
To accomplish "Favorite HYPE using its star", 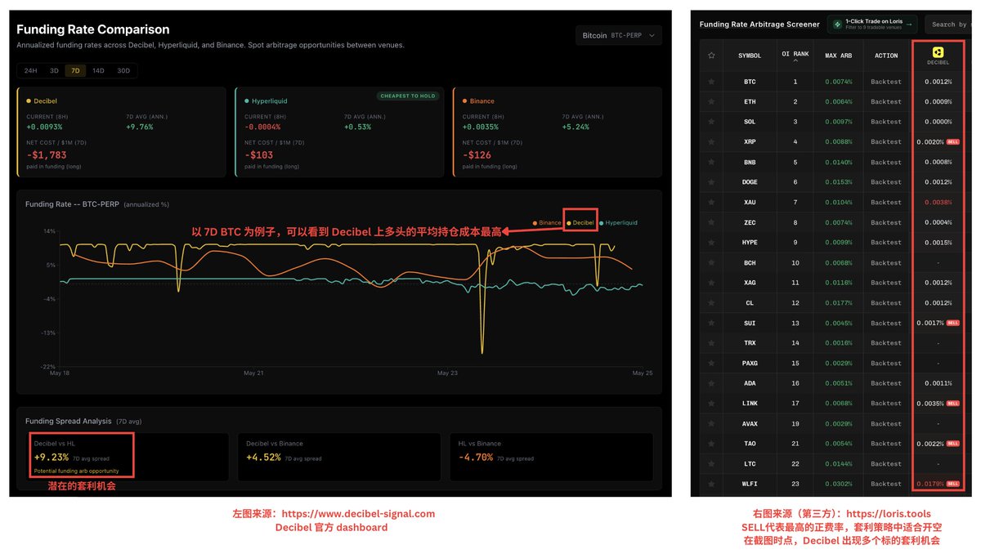I will (x=711, y=243).
